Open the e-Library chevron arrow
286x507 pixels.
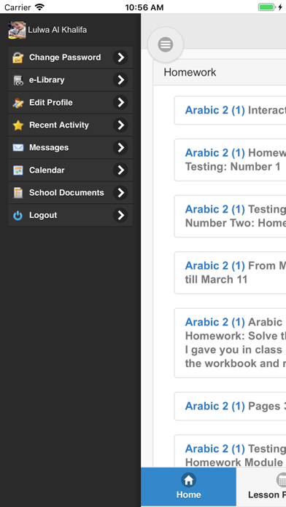120,80
